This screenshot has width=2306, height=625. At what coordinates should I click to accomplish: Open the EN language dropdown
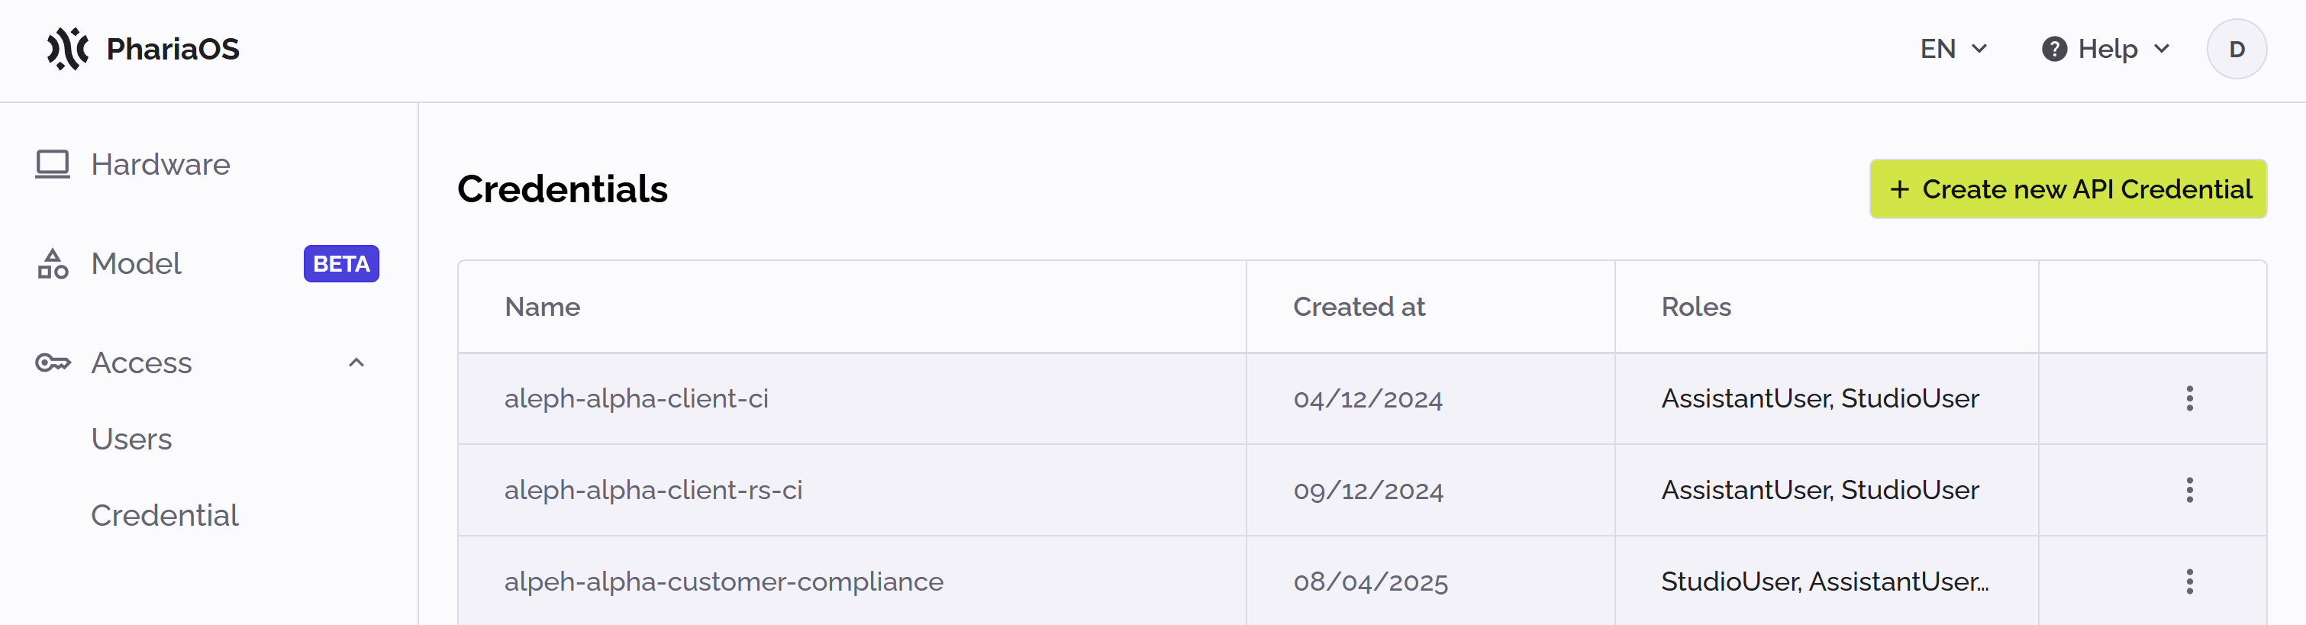click(x=1953, y=50)
